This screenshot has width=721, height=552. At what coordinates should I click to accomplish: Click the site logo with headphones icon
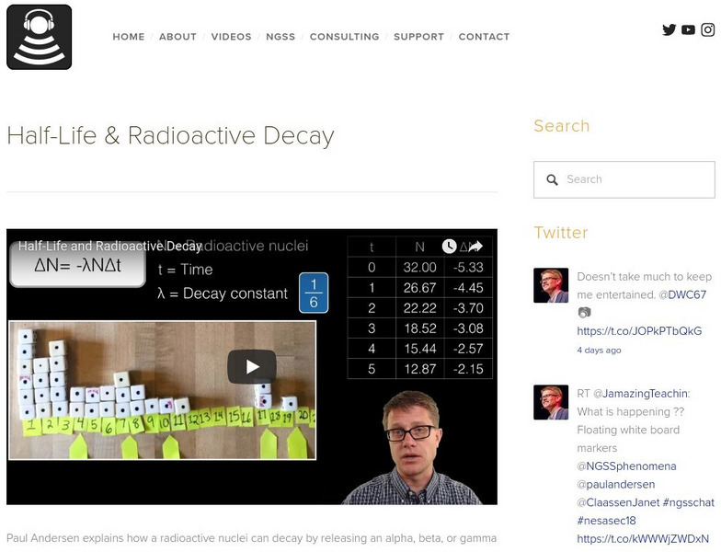(x=39, y=37)
